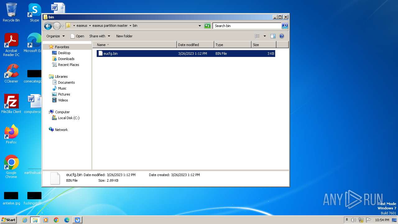Select Desktop in the navigation pane
Screen dimensions: 398x224
coord(64,53)
